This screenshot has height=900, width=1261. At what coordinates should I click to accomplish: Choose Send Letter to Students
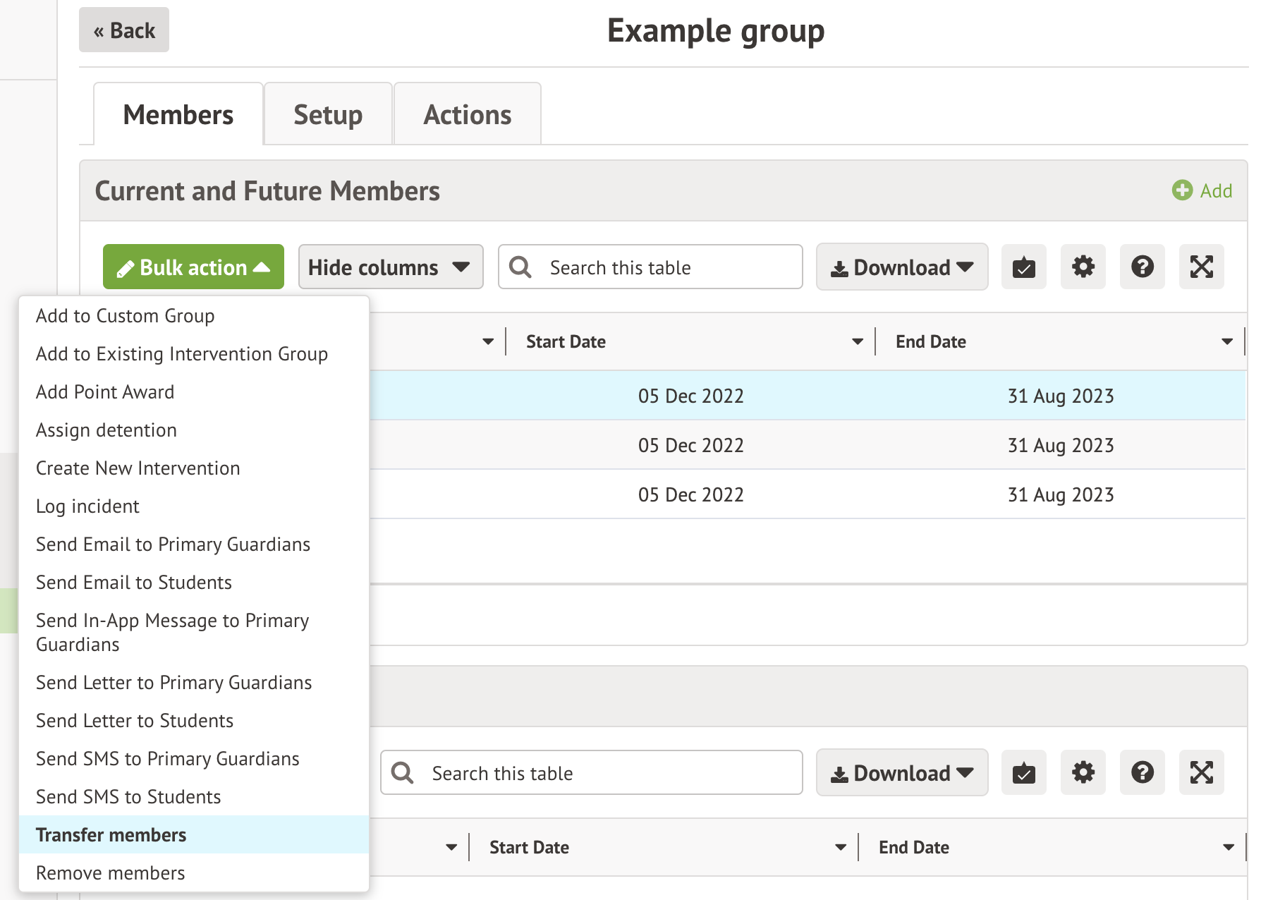click(x=194, y=721)
